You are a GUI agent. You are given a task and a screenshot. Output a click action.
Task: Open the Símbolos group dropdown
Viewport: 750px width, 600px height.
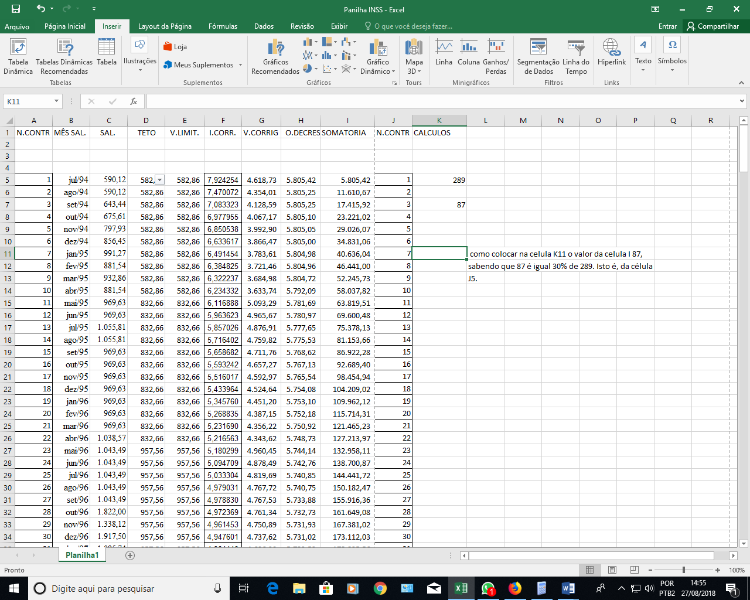(672, 55)
